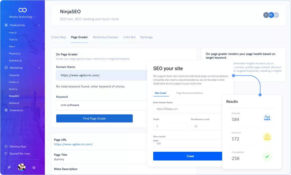Click the Spread the Love heart icon

tap(6, 153)
